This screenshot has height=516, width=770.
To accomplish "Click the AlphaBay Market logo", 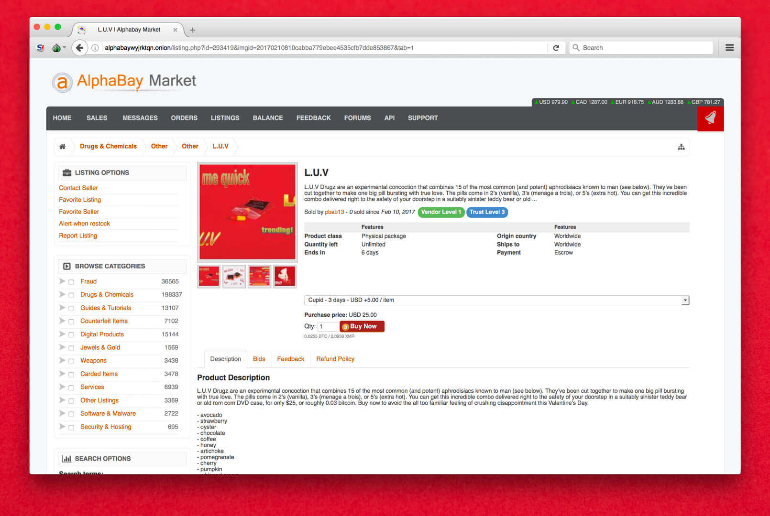I will 124,82.
